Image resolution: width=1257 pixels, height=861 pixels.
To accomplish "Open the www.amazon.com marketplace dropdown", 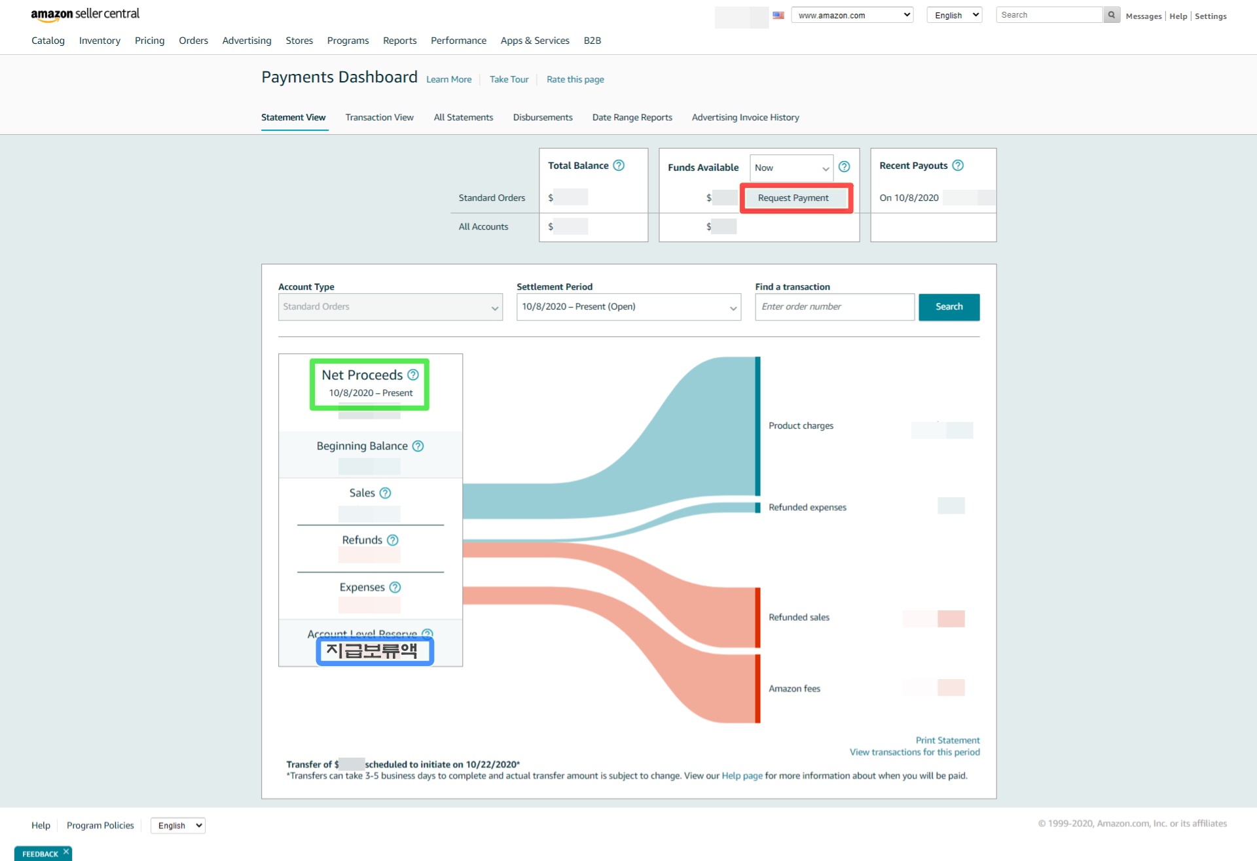I will coord(852,15).
